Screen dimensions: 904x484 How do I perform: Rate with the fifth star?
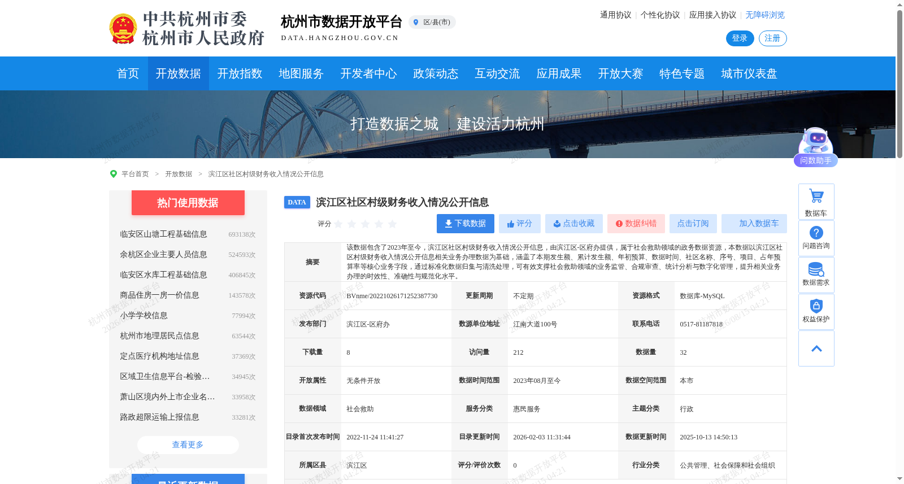coord(393,224)
